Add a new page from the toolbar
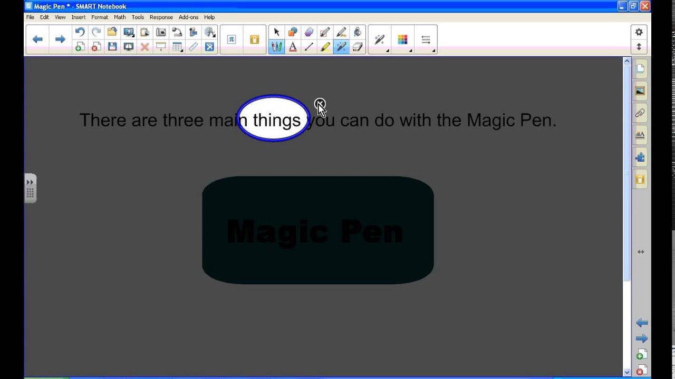Image resolution: width=675 pixels, height=379 pixels. (x=80, y=47)
